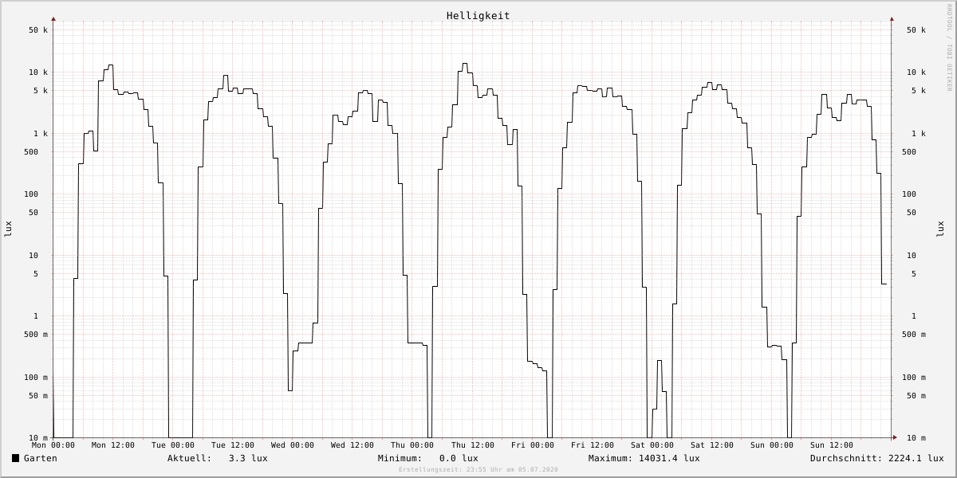Click the "Mon 00:00" time axis label
The height and width of the screenshot is (478, 957).
click(x=53, y=445)
